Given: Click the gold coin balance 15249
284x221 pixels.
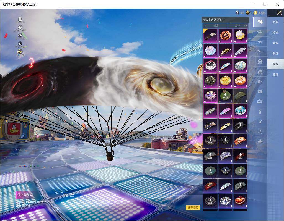Looking at the screenshot, I should (x=259, y=13).
